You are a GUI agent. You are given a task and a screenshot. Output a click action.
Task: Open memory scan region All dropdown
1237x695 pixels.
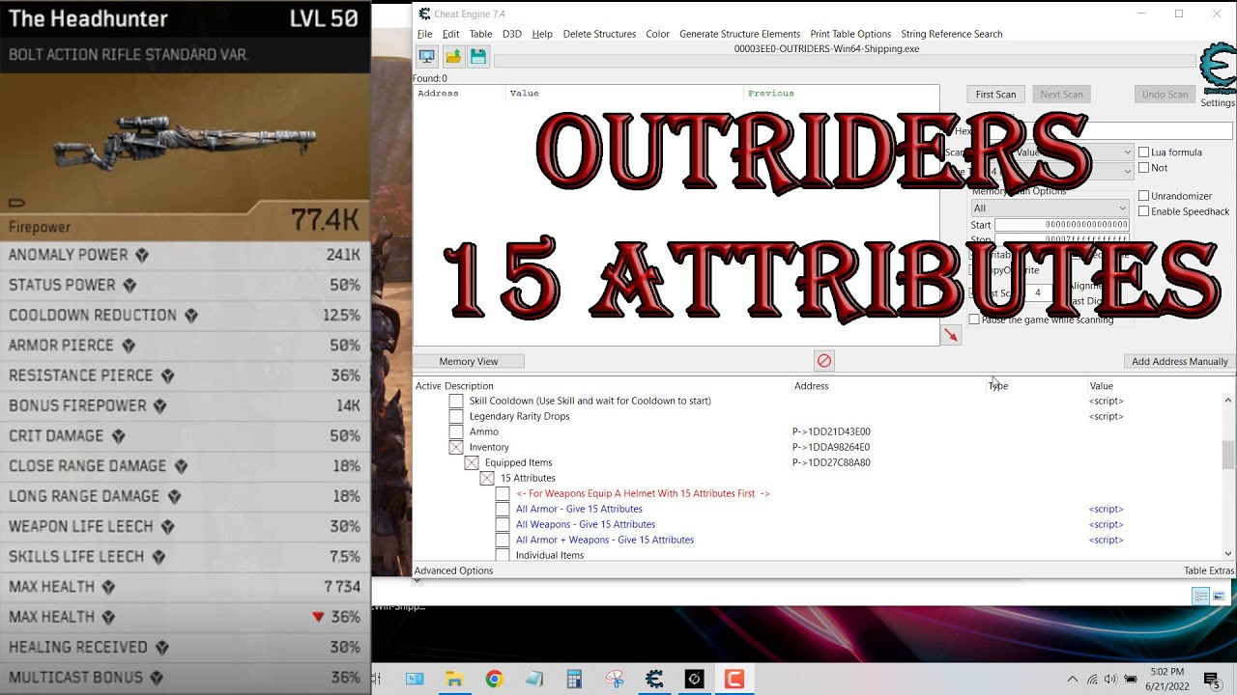tap(1050, 208)
